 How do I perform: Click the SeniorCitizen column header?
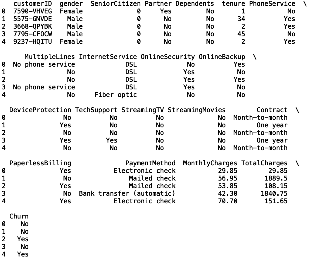pos(115,4)
